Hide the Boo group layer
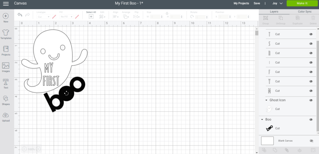 [311, 120]
